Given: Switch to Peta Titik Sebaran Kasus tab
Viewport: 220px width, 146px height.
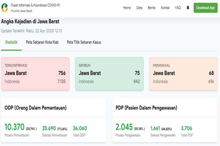Looking at the screenshot, I should click(84, 42).
